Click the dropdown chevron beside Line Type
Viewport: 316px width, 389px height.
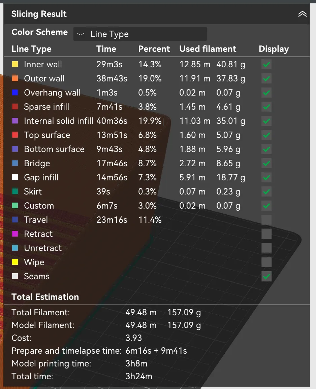pos(81,34)
